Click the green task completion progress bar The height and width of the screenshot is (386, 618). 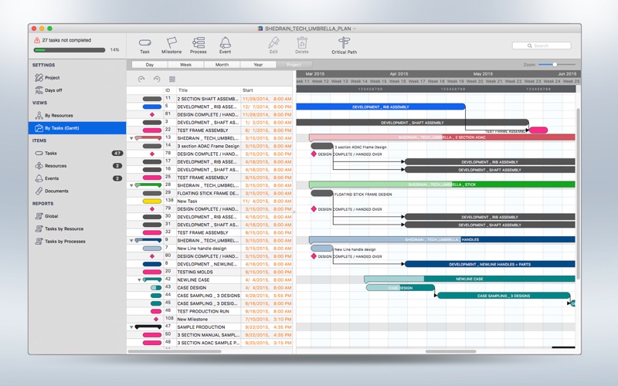[x=70, y=50]
